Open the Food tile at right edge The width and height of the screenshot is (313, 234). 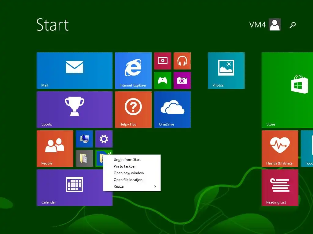(307, 149)
